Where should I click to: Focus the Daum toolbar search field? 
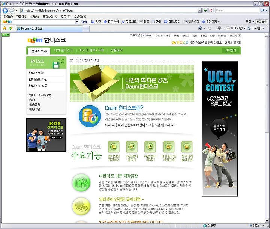(x=44, y=21)
